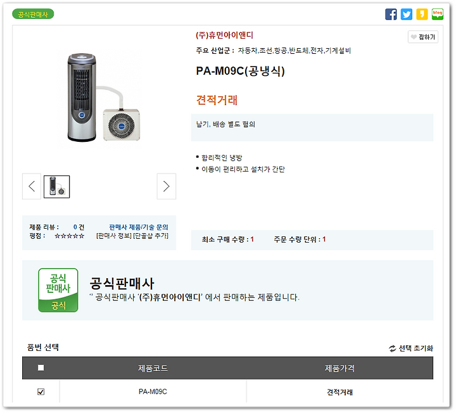456x413 pixels.
Task: Click the 이동이 편리하고 설치가 간단 bullet
Action: coord(243,169)
